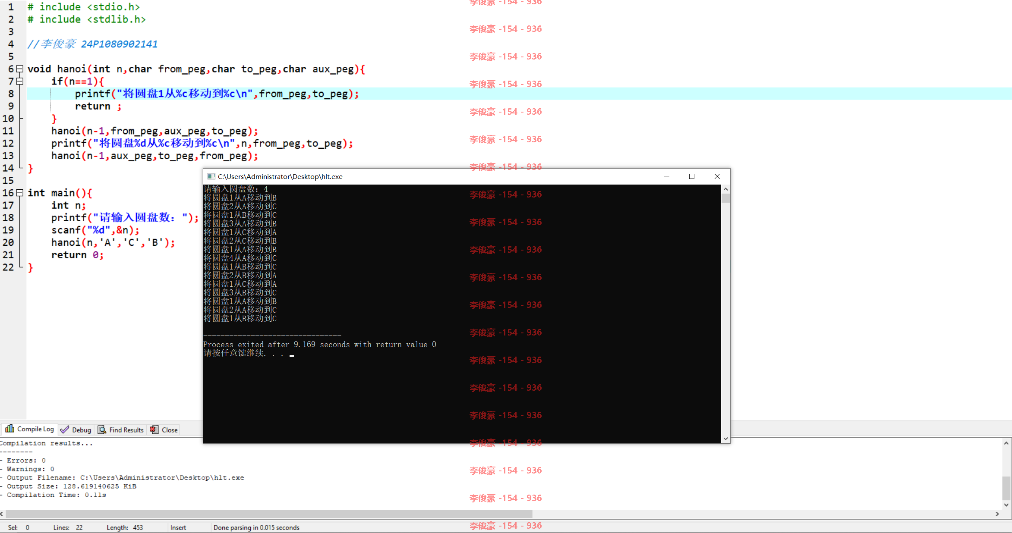Viewport: 1012px width, 533px height.
Task: Click horizontal scrollbar right arrow
Action: (x=997, y=514)
